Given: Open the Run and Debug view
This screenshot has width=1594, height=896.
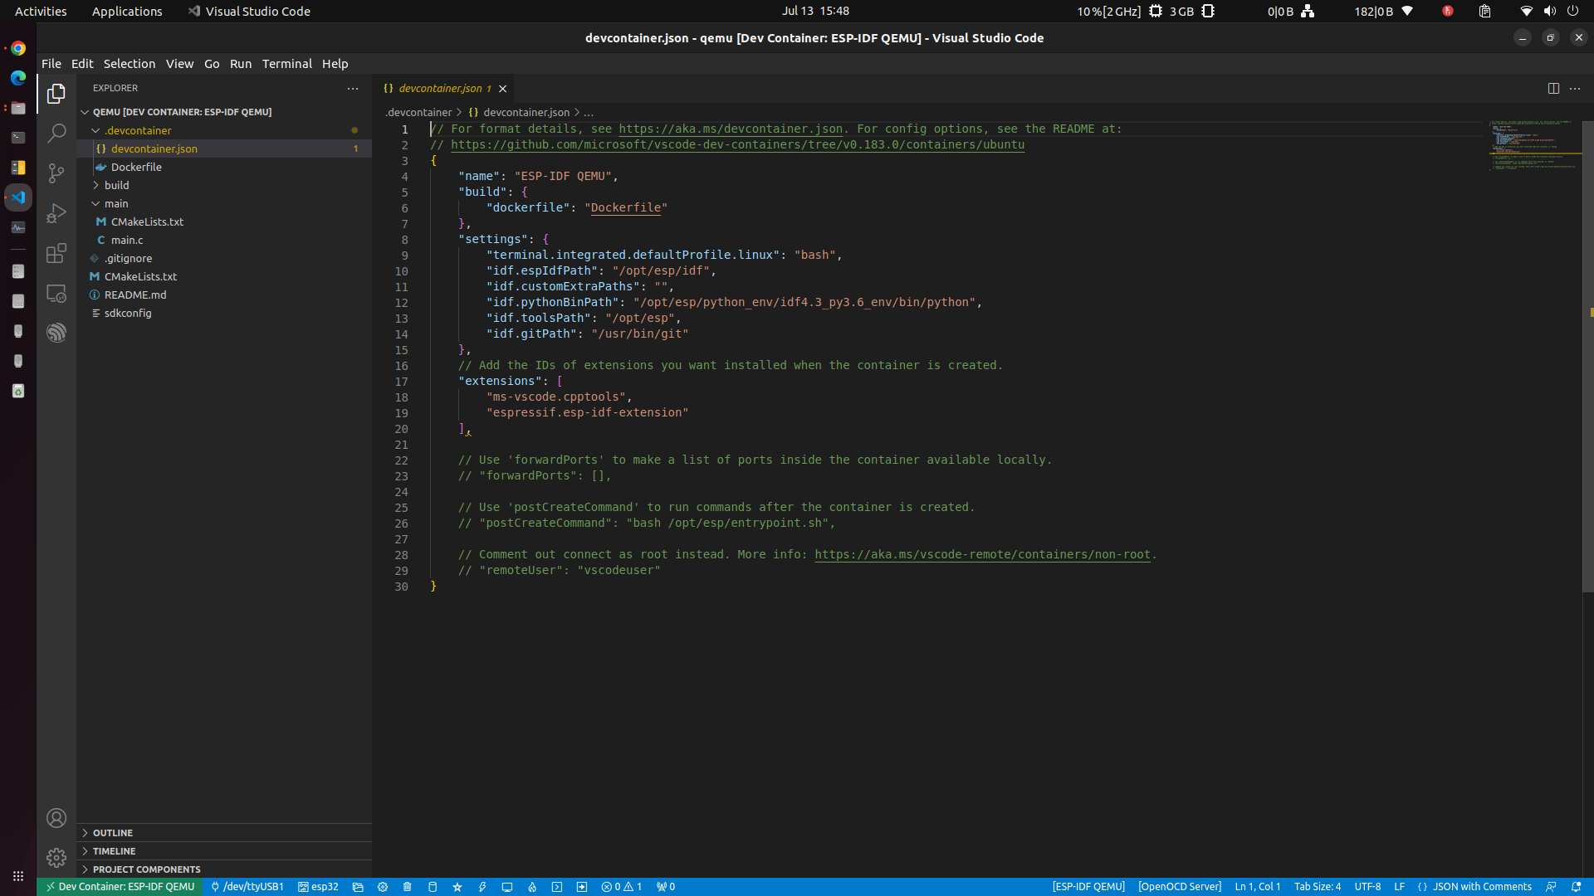Looking at the screenshot, I should point(56,213).
